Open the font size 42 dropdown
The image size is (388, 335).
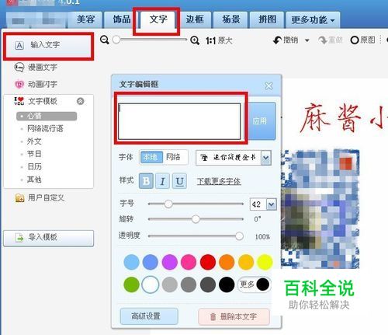[272, 204]
